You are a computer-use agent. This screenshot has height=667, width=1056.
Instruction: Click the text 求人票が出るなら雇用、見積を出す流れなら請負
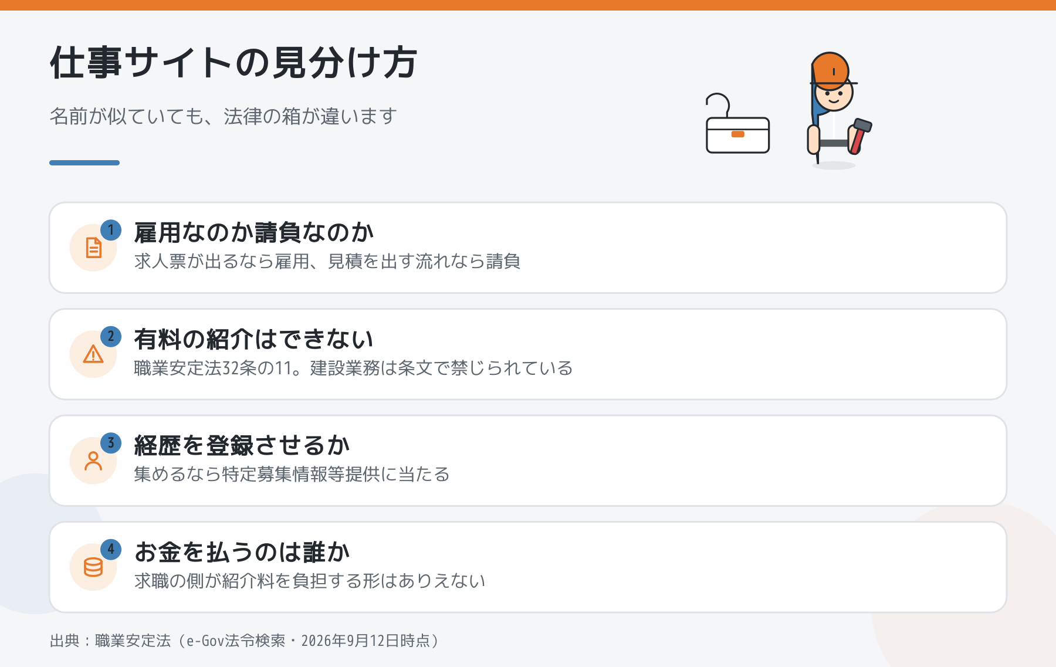(x=327, y=261)
